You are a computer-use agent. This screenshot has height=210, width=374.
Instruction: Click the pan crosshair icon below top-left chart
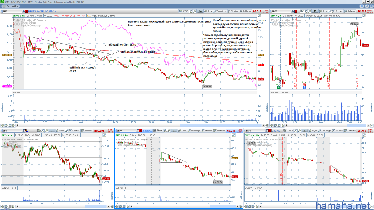click(x=3, y=126)
